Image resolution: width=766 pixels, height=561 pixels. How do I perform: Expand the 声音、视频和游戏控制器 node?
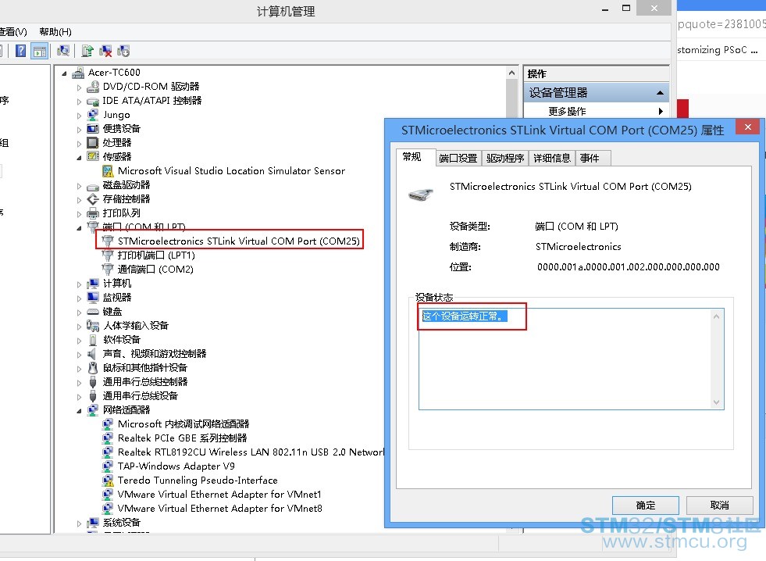click(79, 354)
